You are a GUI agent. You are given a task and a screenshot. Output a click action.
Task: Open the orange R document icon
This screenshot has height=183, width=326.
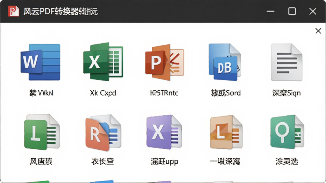(103, 132)
